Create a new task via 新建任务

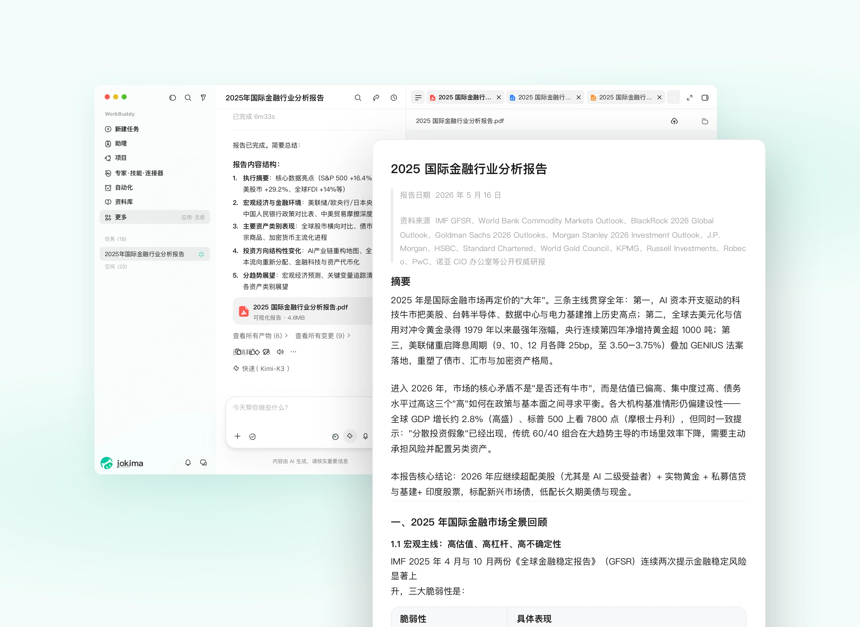point(155,129)
